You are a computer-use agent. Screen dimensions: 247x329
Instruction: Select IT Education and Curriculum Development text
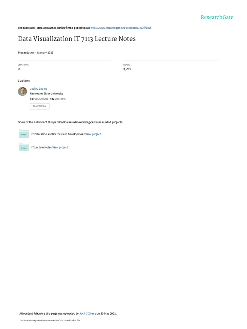58,134
